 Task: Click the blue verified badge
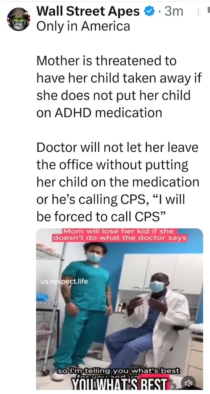point(149,11)
